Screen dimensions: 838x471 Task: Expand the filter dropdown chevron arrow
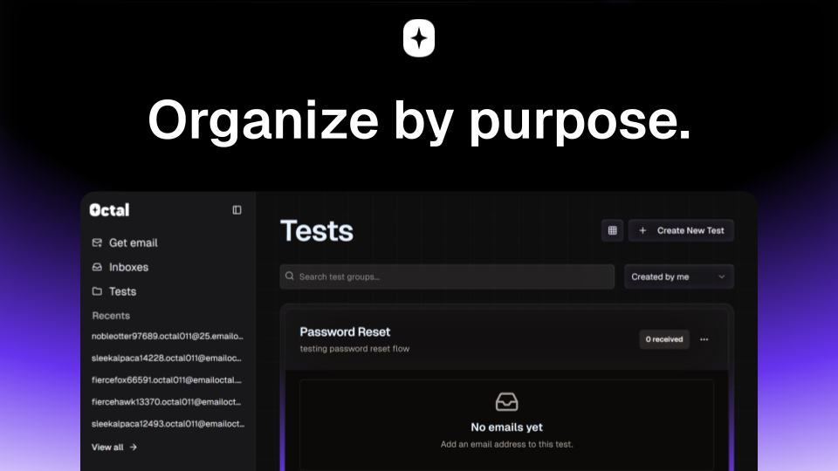(722, 276)
